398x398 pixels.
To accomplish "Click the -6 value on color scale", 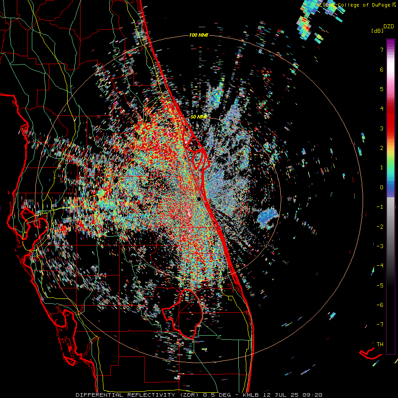I will [x=380, y=305].
